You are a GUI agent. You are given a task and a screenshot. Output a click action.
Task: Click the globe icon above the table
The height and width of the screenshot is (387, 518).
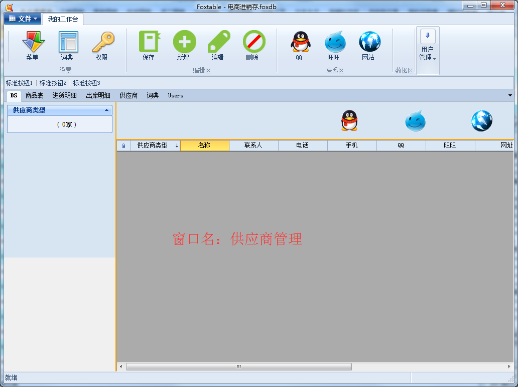point(482,120)
